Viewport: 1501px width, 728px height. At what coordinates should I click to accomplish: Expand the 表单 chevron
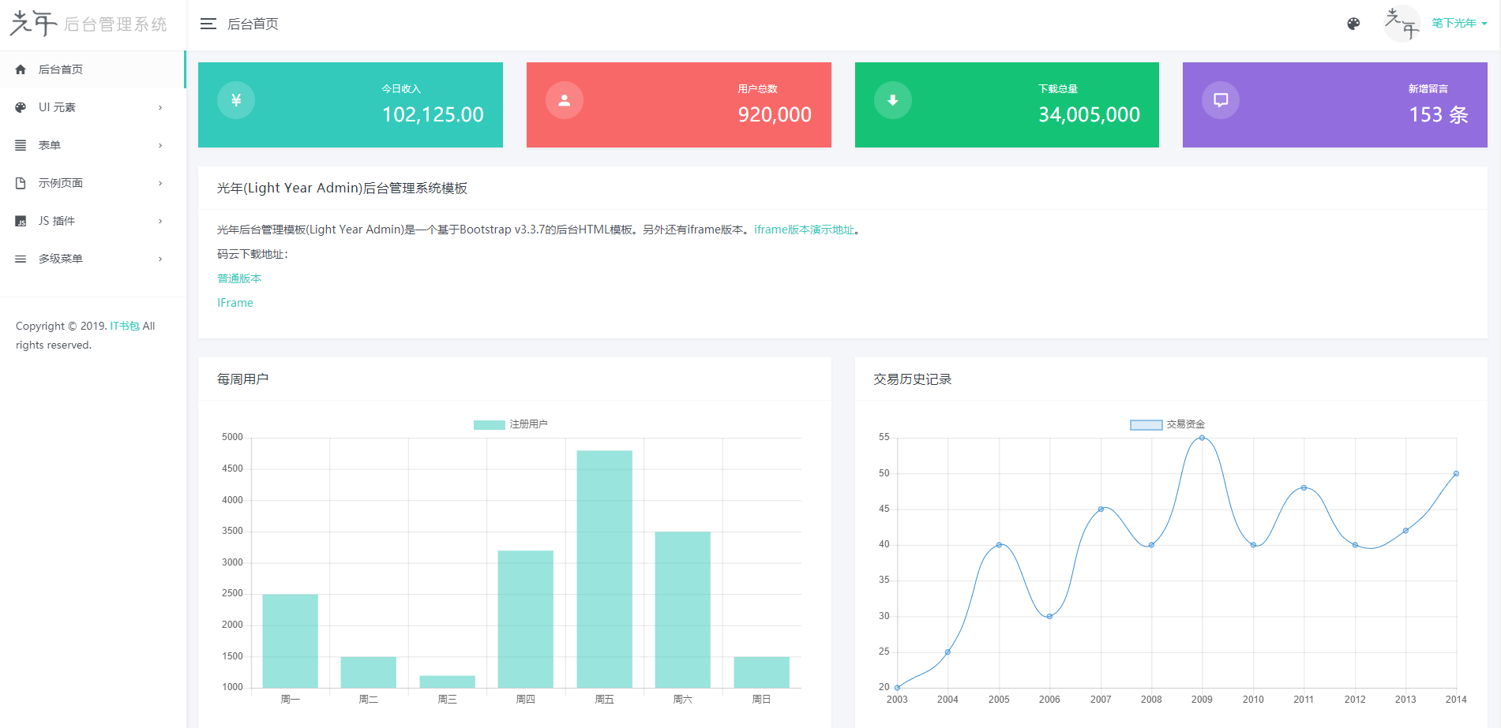[160, 145]
